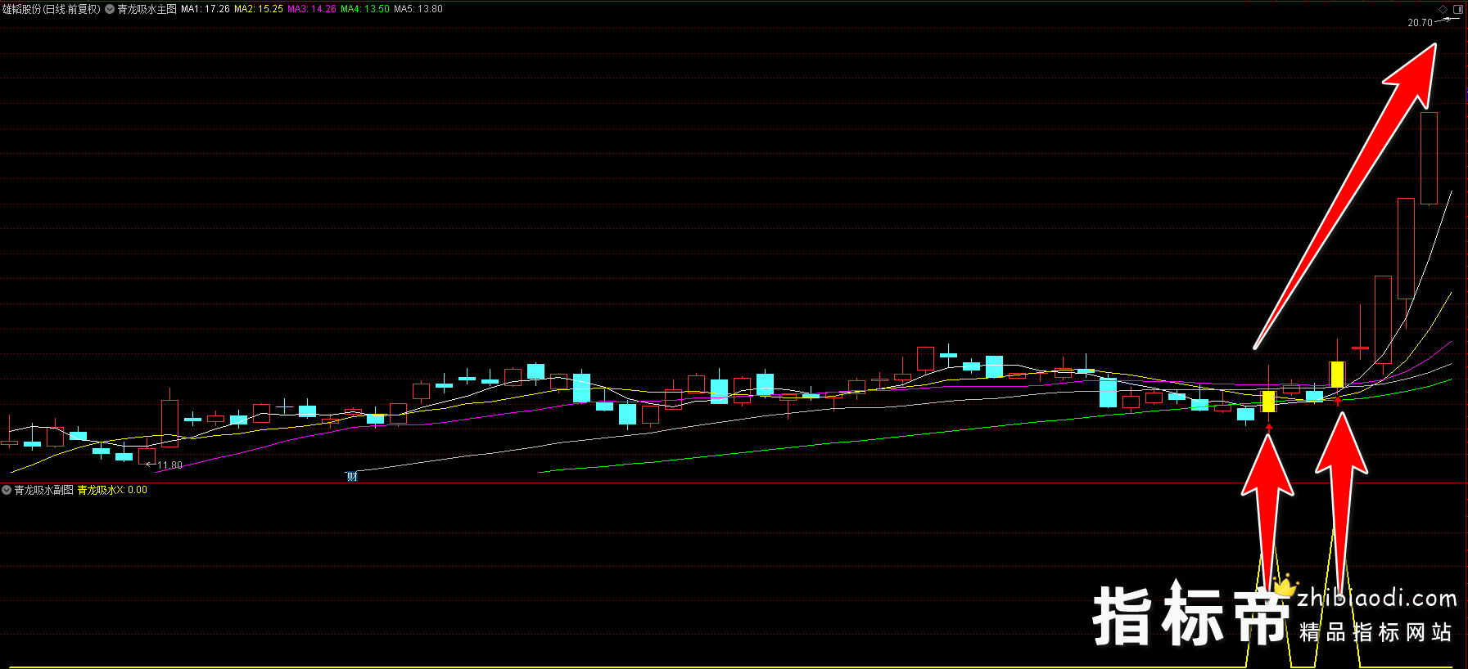Select the tallest last candlestick on the right
Viewport: 1468px width, 669px height.
pos(1429,158)
